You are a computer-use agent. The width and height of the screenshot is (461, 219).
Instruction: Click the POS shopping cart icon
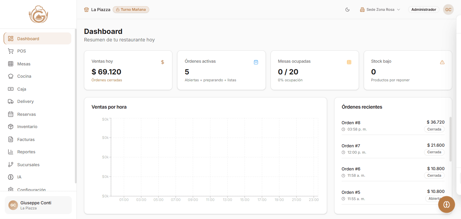click(11, 51)
